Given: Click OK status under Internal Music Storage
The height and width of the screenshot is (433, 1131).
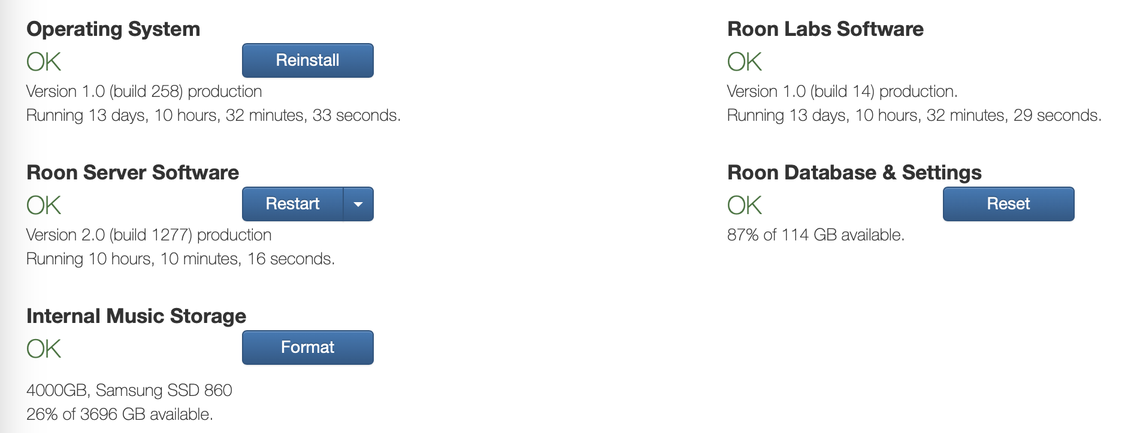Looking at the screenshot, I should (44, 349).
